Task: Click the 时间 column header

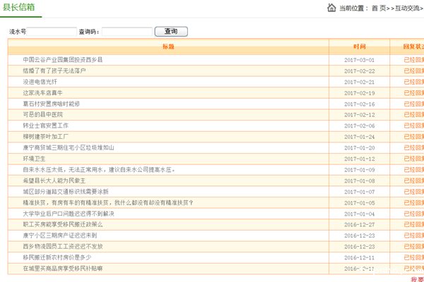Action: coord(359,47)
